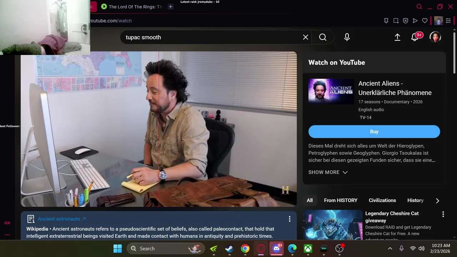The width and height of the screenshot is (457, 257).
Task: Clear the 'tupac smooth' search text
Action: (x=306, y=37)
